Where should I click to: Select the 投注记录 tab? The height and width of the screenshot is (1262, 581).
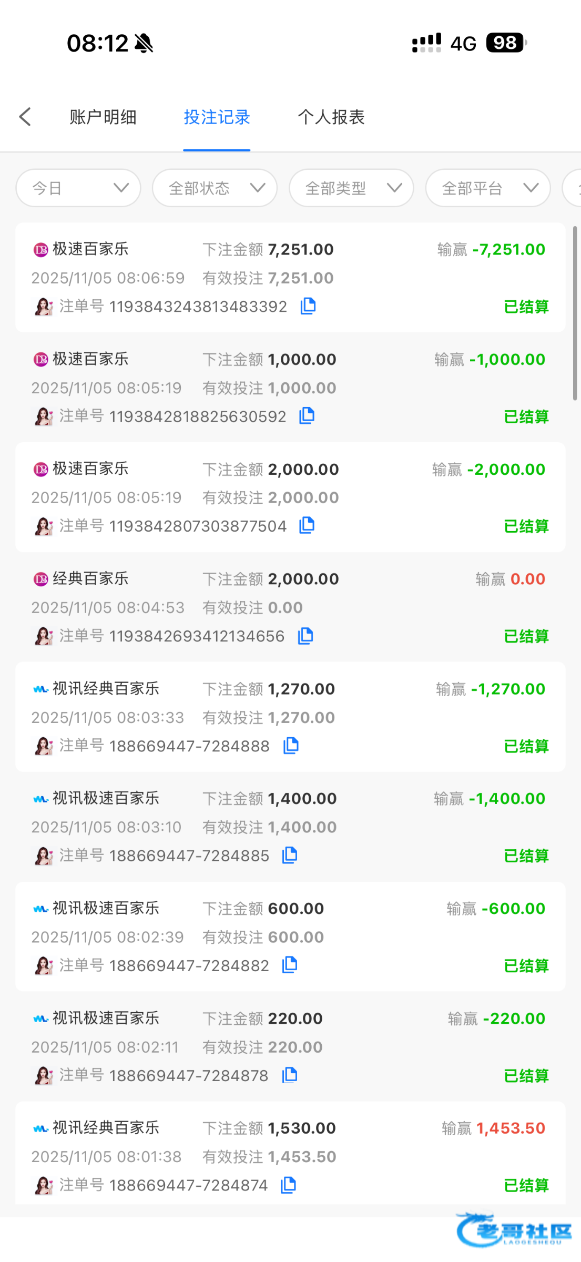click(x=217, y=117)
